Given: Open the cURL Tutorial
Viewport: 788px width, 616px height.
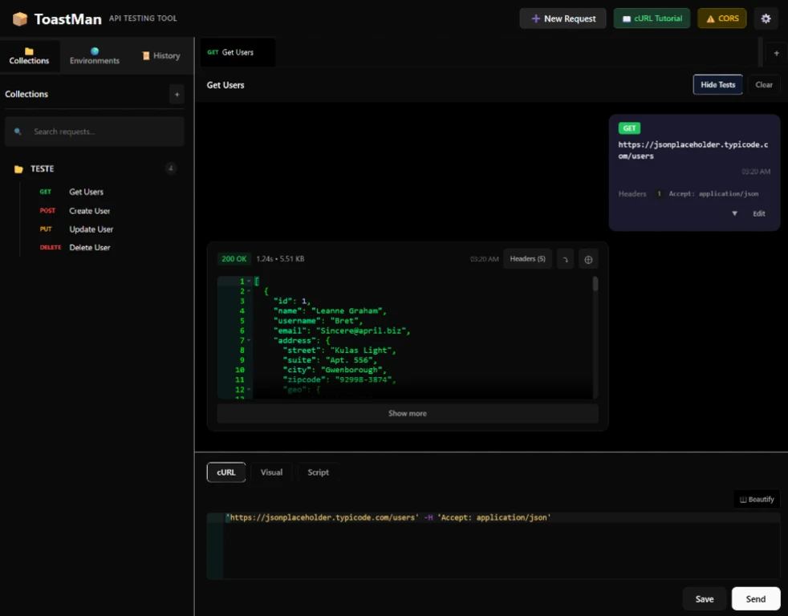Looking at the screenshot, I should pyautogui.click(x=652, y=18).
